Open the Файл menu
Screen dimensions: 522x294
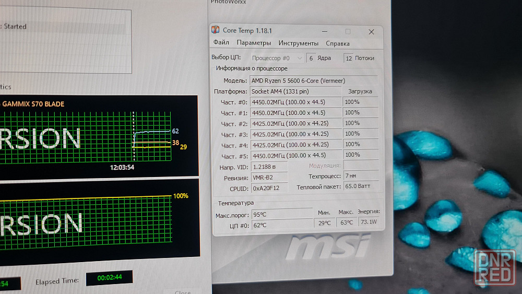coord(221,43)
